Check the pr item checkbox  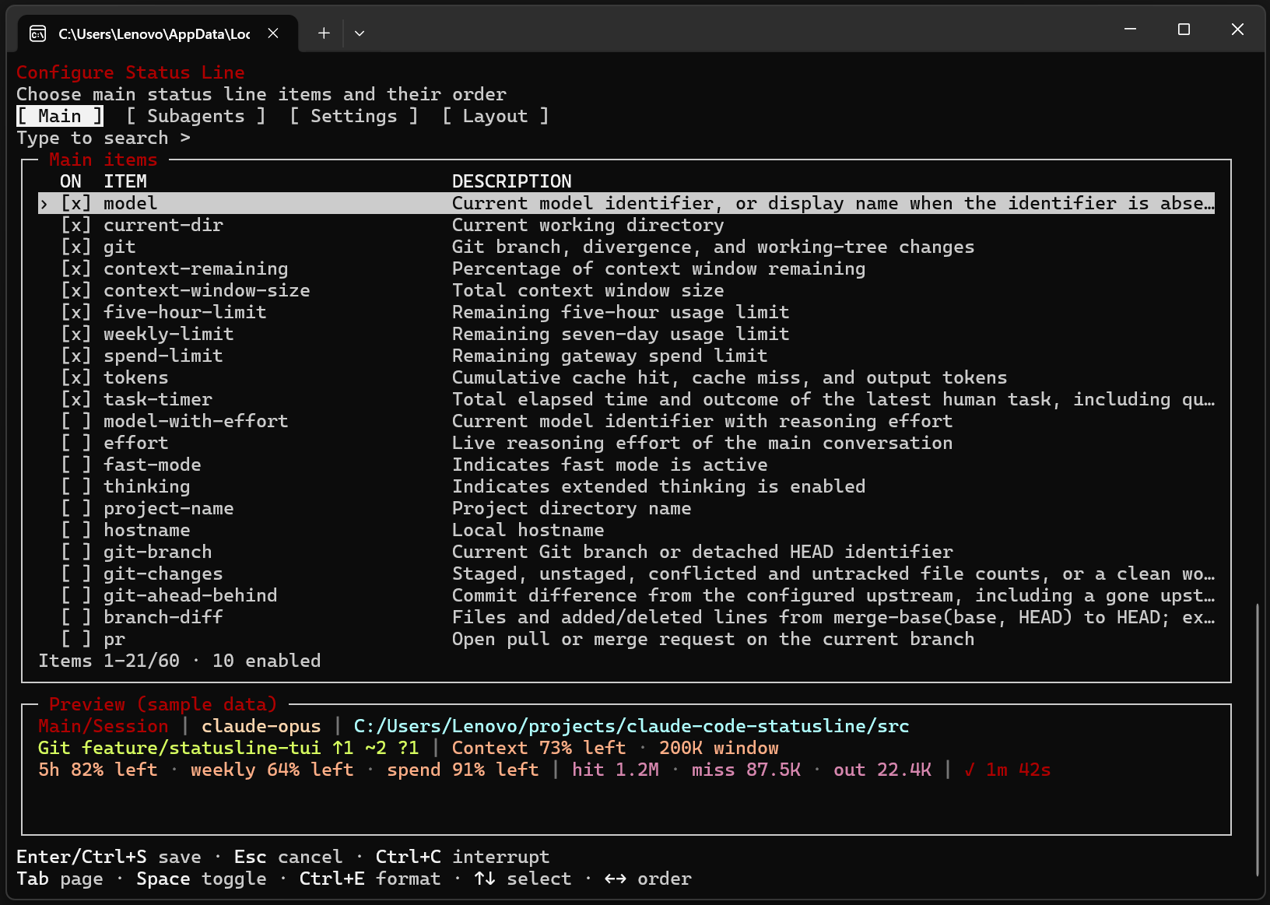(76, 639)
